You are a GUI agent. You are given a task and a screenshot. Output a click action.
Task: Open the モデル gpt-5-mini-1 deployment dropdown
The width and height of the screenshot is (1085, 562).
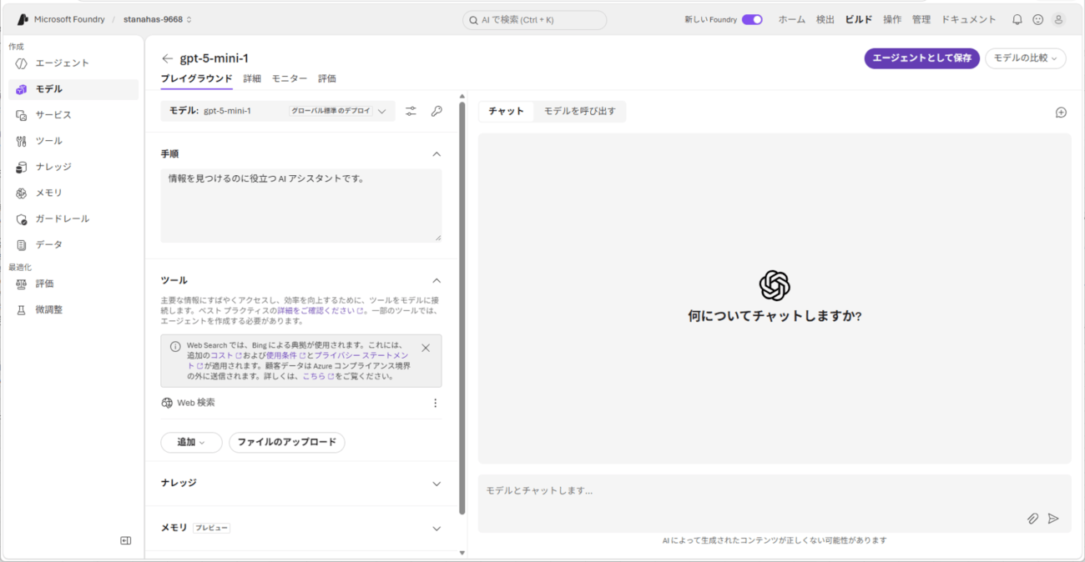[x=278, y=111]
